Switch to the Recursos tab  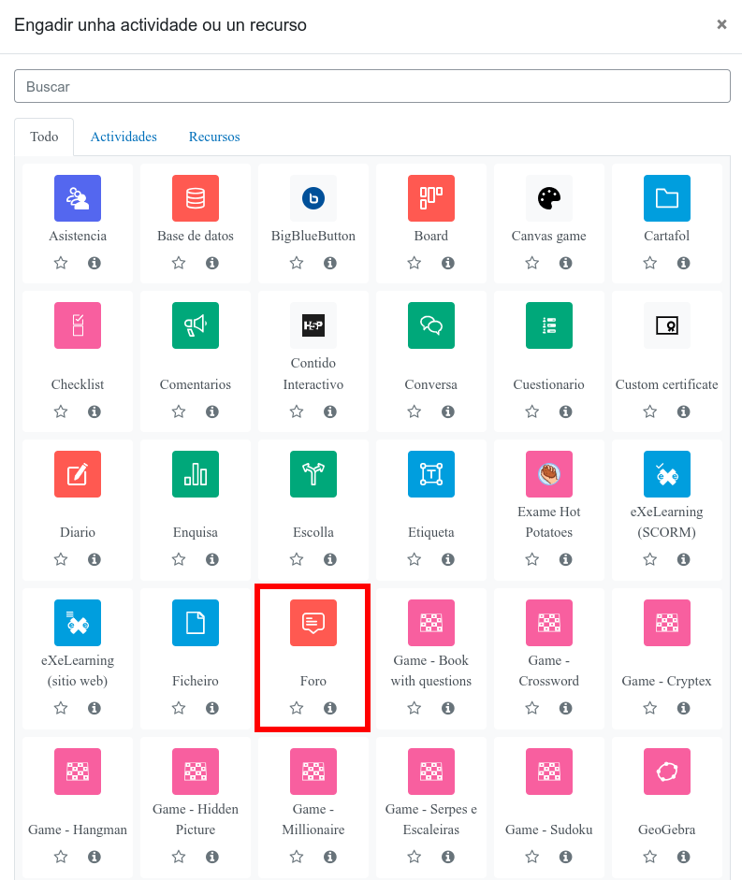pyautogui.click(x=214, y=137)
